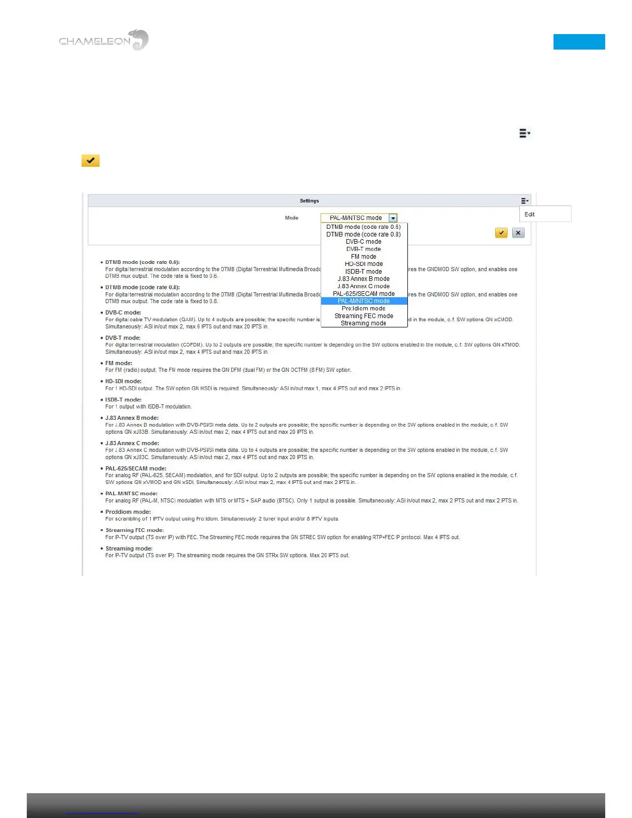Click the 'DVB-C mode:' description heading
The image size is (632, 818).
point(123,312)
